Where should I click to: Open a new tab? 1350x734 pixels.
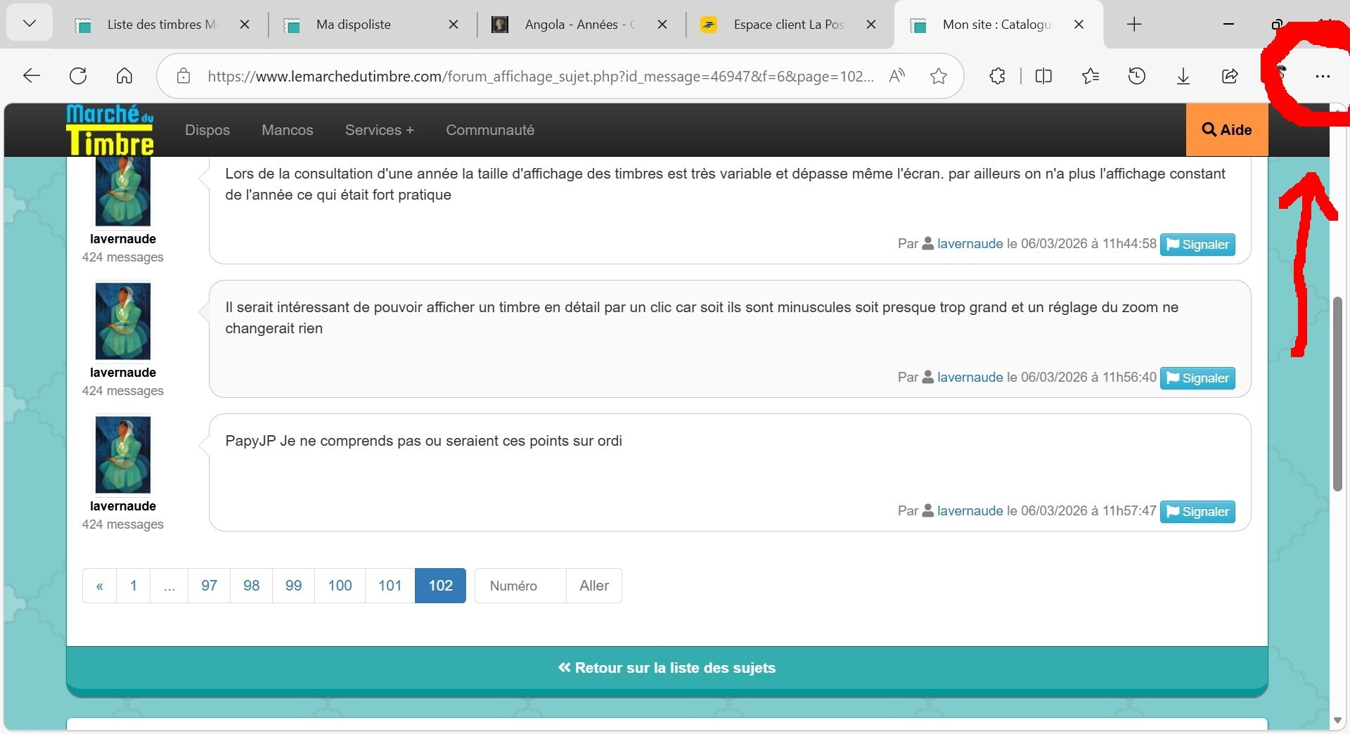click(1134, 25)
